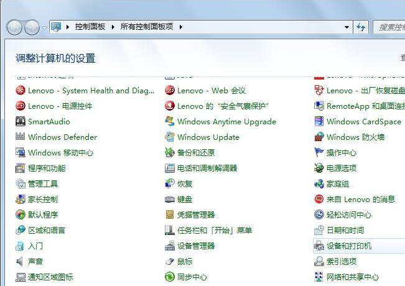This screenshot has width=405, height=286.
Task: Click the 默认程序 icon
Action: 21,214
